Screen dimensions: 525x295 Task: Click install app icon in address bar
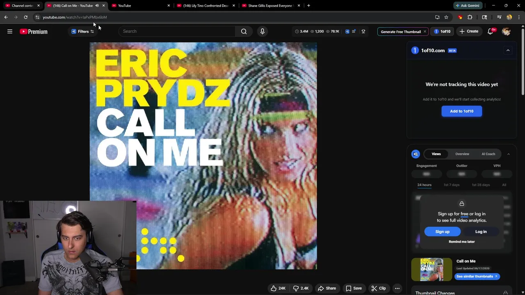pos(437,17)
